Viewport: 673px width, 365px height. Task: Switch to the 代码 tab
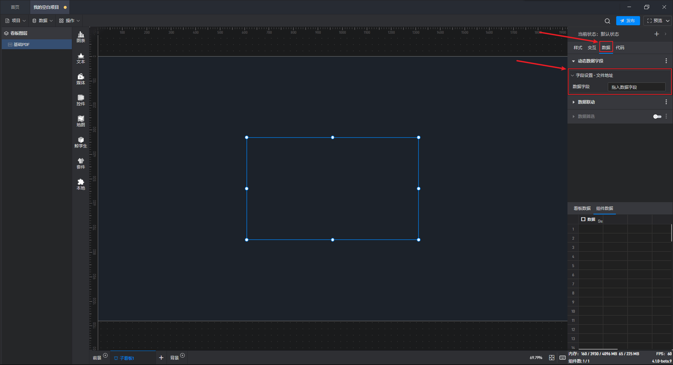pos(620,48)
